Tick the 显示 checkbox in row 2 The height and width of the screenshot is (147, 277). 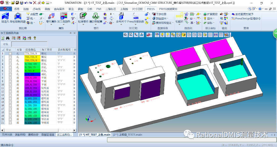tap(10, 57)
